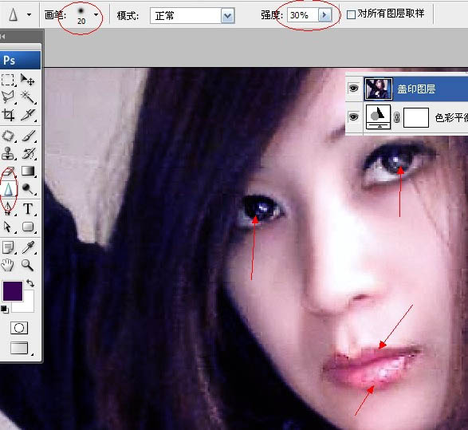468x430 pixels.
Task: Select the color balance layer mask
Action: click(416, 117)
